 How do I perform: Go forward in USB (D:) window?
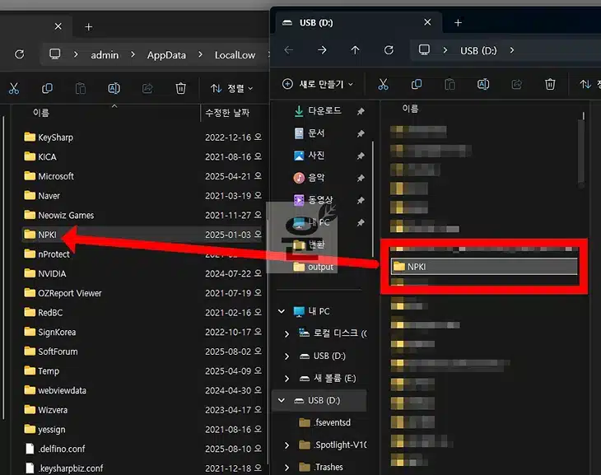pos(322,50)
